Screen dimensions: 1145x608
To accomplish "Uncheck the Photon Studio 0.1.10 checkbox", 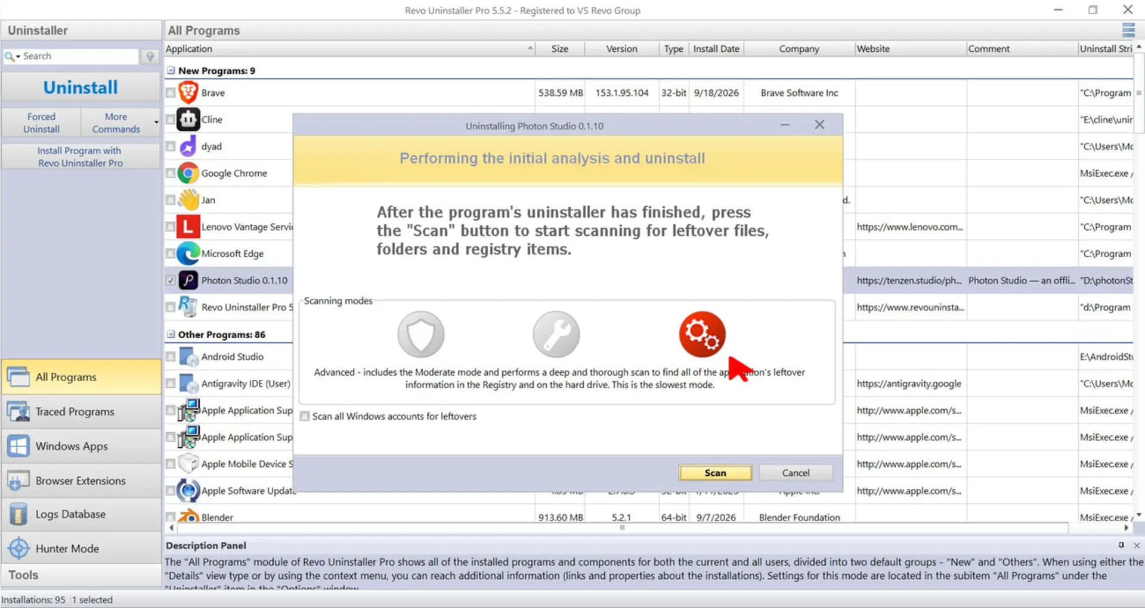I will (x=171, y=280).
